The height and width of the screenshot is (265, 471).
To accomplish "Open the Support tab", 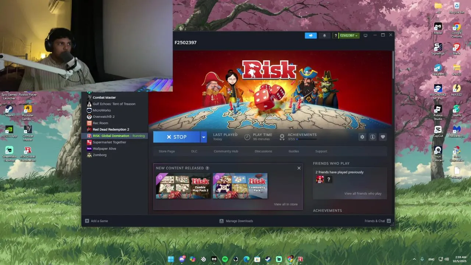I will (x=321, y=151).
